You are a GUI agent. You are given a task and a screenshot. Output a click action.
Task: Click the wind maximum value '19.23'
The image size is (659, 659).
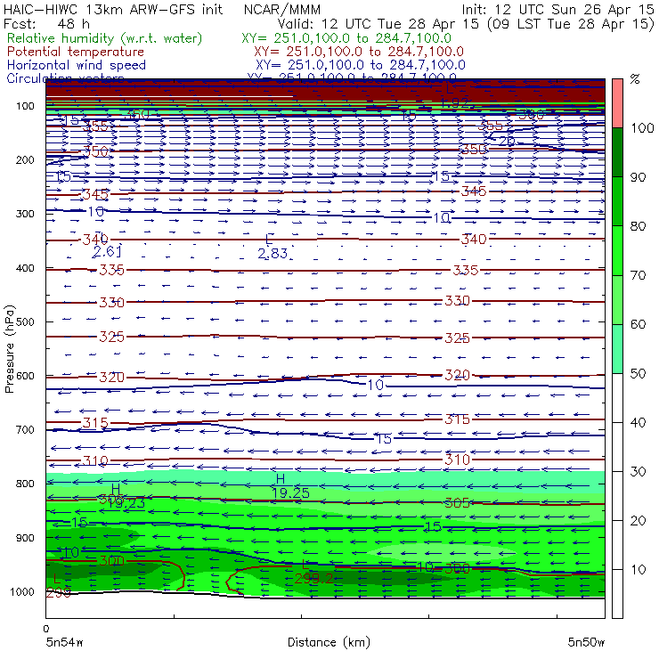[x=126, y=502]
